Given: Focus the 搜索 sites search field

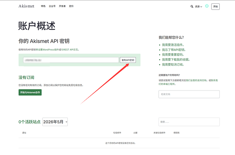Looking at the screenshot, I should point(189,122).
